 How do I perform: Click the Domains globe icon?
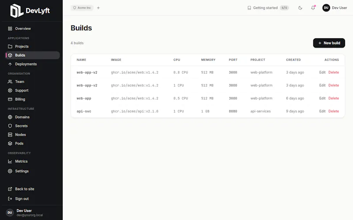click(10, 117)
